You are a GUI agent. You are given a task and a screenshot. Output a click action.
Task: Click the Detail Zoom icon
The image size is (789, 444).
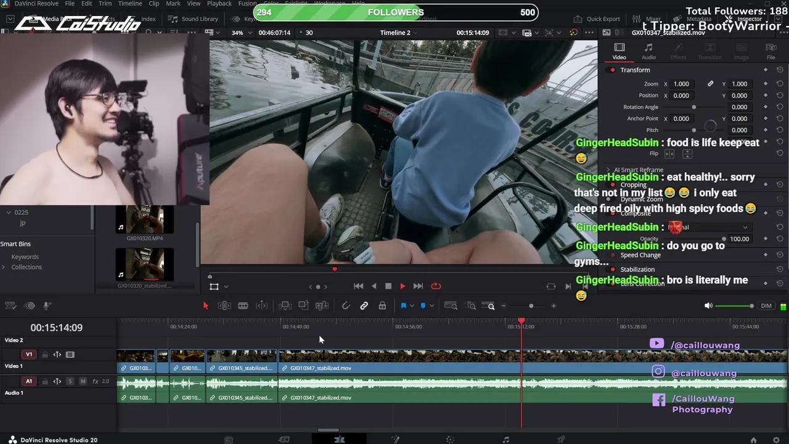click(472, 306)
